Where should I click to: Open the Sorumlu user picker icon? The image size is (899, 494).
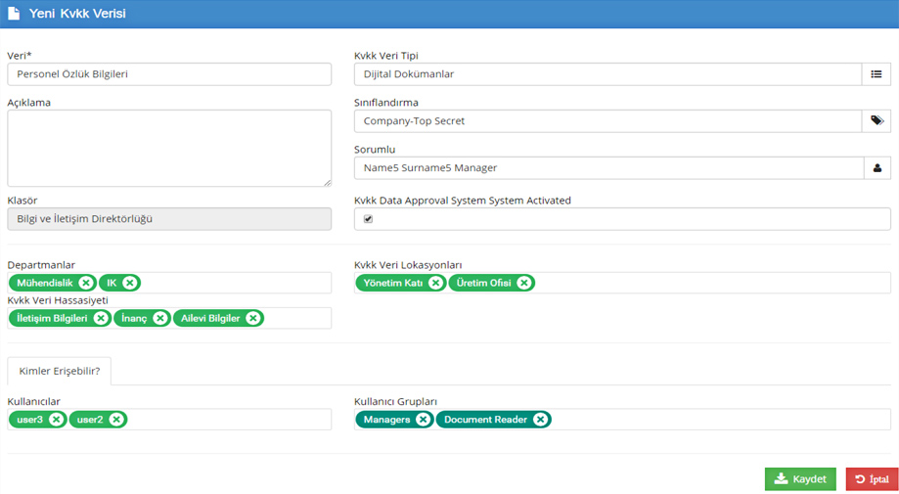tap(876, 168)
